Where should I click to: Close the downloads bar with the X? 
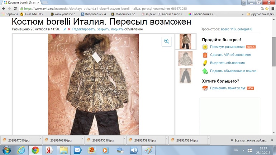pos(271,140)
